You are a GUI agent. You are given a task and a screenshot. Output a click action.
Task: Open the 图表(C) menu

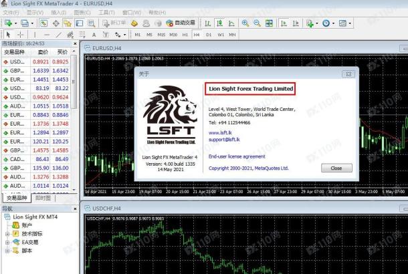(x=82, y=13)
